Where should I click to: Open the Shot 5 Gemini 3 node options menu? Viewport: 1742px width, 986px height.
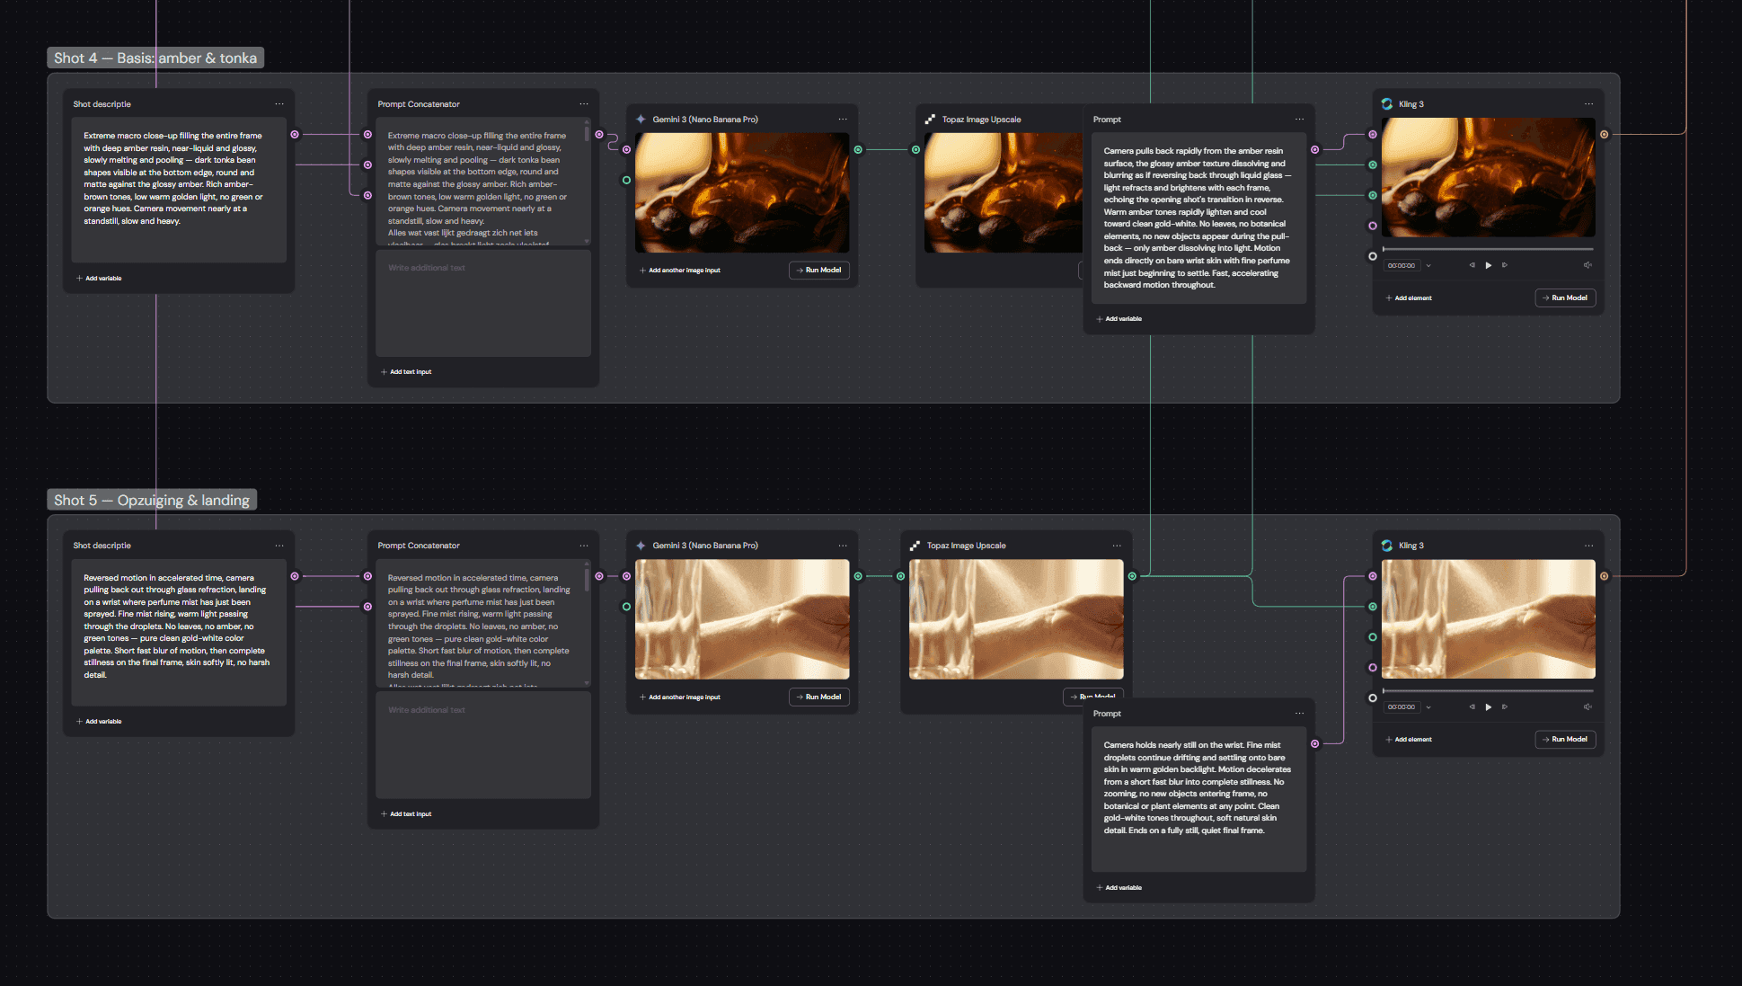(843, 546)
